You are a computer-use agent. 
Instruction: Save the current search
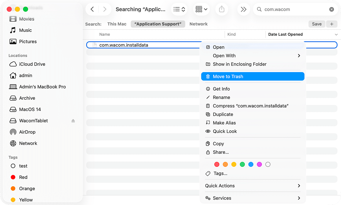(x=317, y=24)
